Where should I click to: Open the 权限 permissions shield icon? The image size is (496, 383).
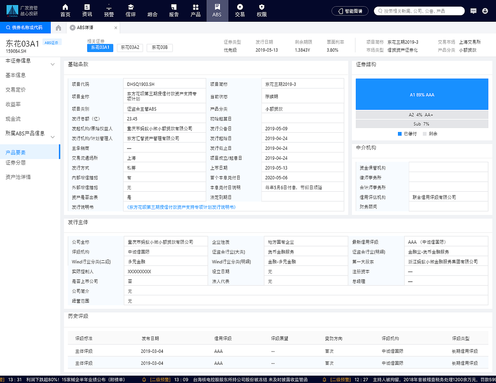point(262,10)
